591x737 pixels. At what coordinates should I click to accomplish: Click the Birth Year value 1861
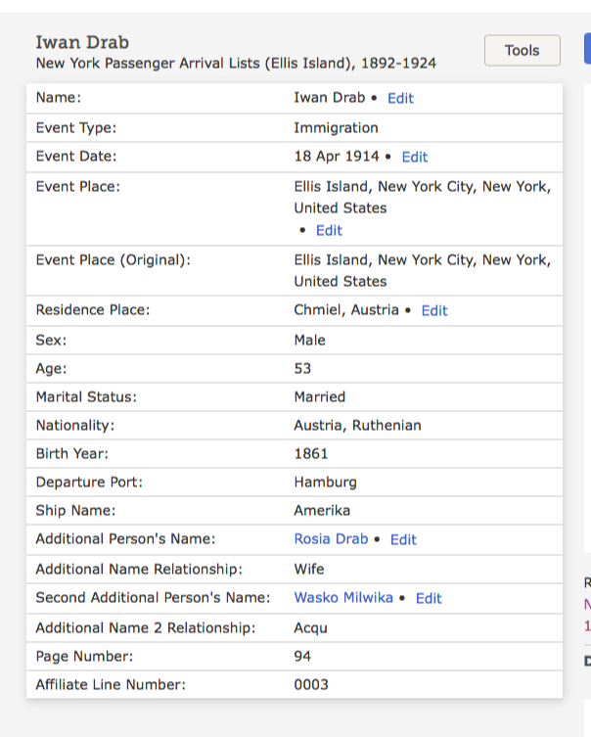coord(311,453)
